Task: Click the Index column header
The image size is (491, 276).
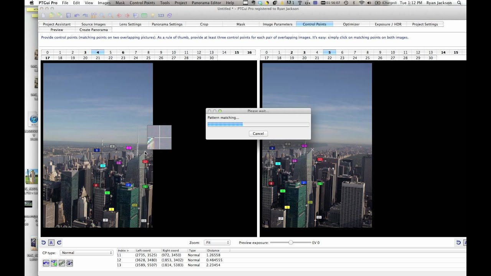Action: coord(125,250)
